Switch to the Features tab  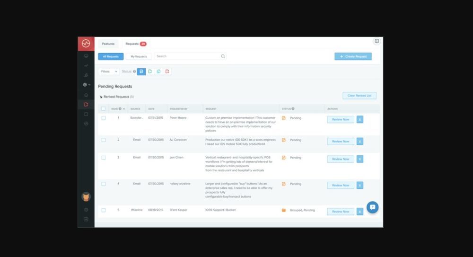click(108, 44)
